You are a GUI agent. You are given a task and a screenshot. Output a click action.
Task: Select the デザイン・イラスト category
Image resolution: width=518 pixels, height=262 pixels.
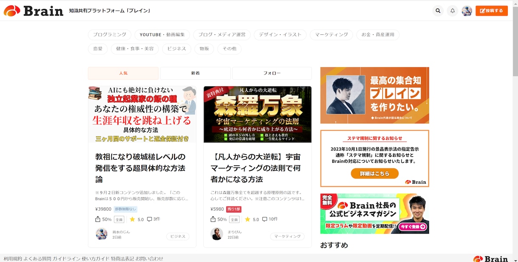pos(280,35)
